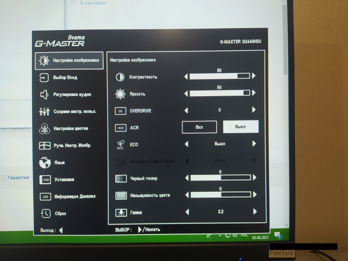Select the RGB circles icon for Настройка цветов
This screenshot has width=348, height=261.
pos(44,129)
